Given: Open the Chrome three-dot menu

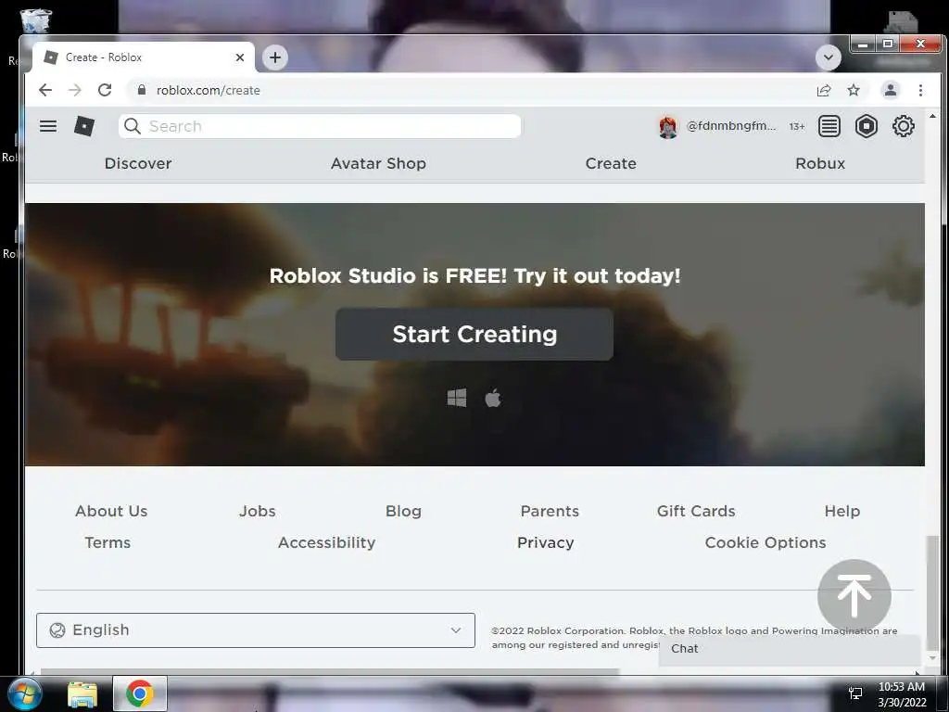Looking at the screenshot, I should 920,90.
